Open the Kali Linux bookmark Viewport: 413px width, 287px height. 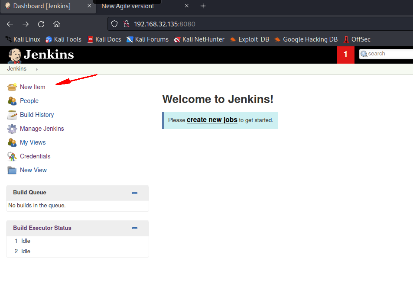[23, 39]
